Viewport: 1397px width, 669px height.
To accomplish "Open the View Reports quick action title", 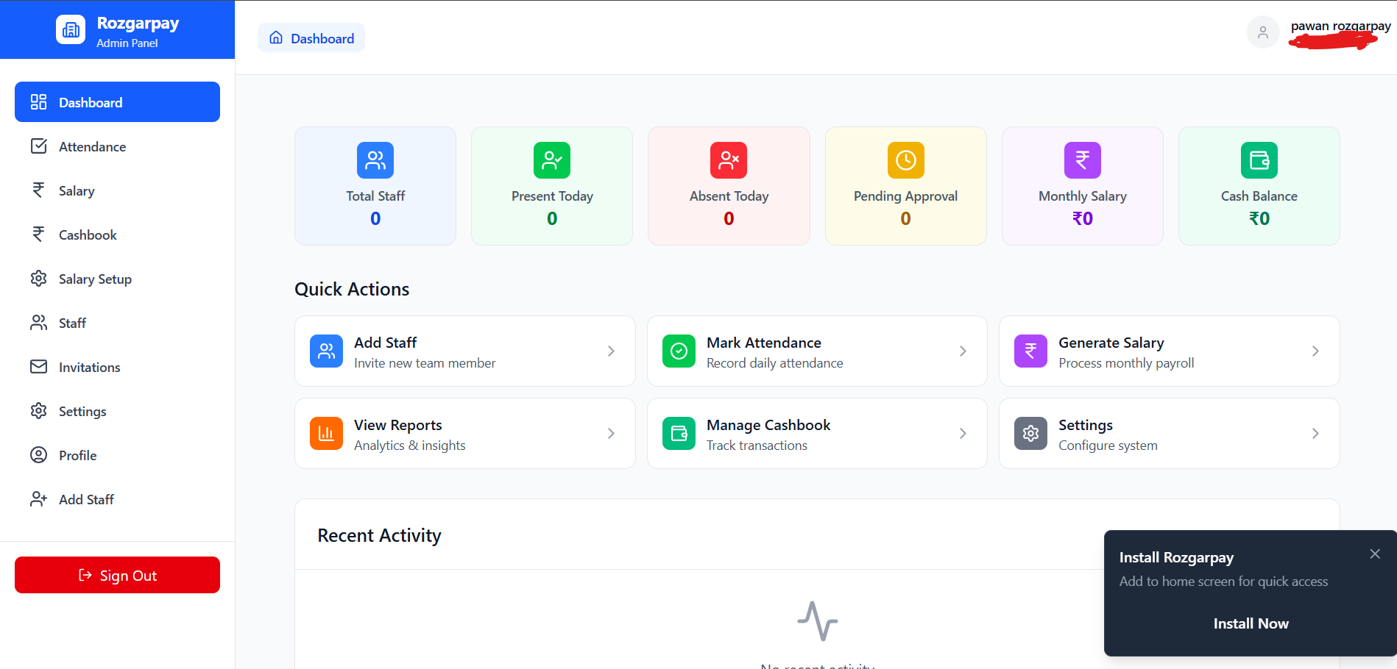I will [398, 425].
